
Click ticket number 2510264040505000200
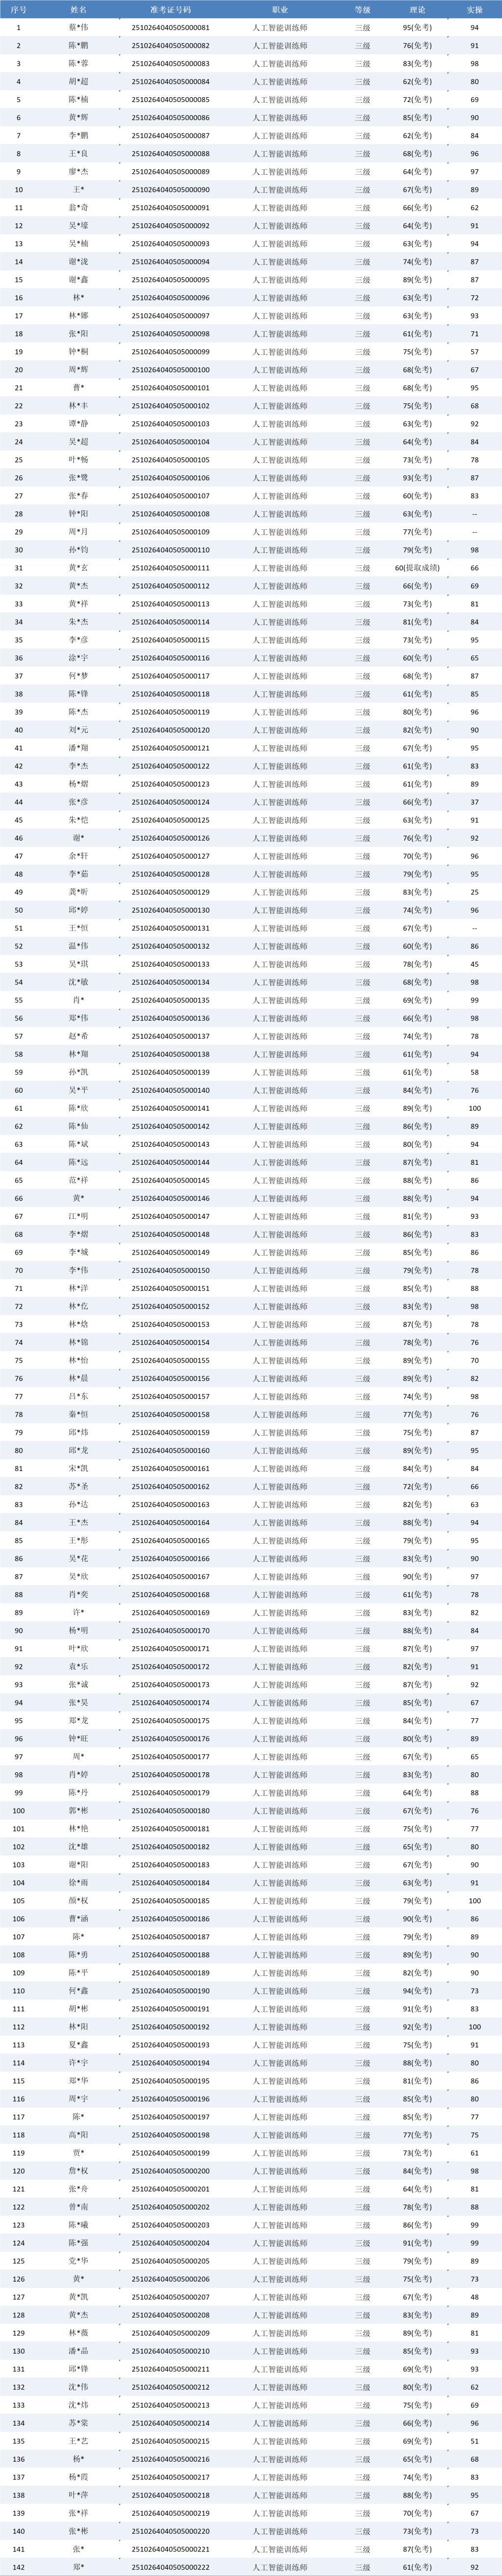click(x=171, y=2171)
